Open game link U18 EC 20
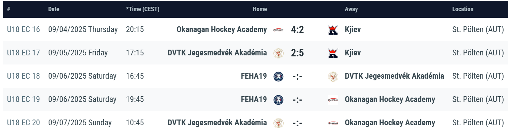The image size is (508, 131). click(23, 123)
